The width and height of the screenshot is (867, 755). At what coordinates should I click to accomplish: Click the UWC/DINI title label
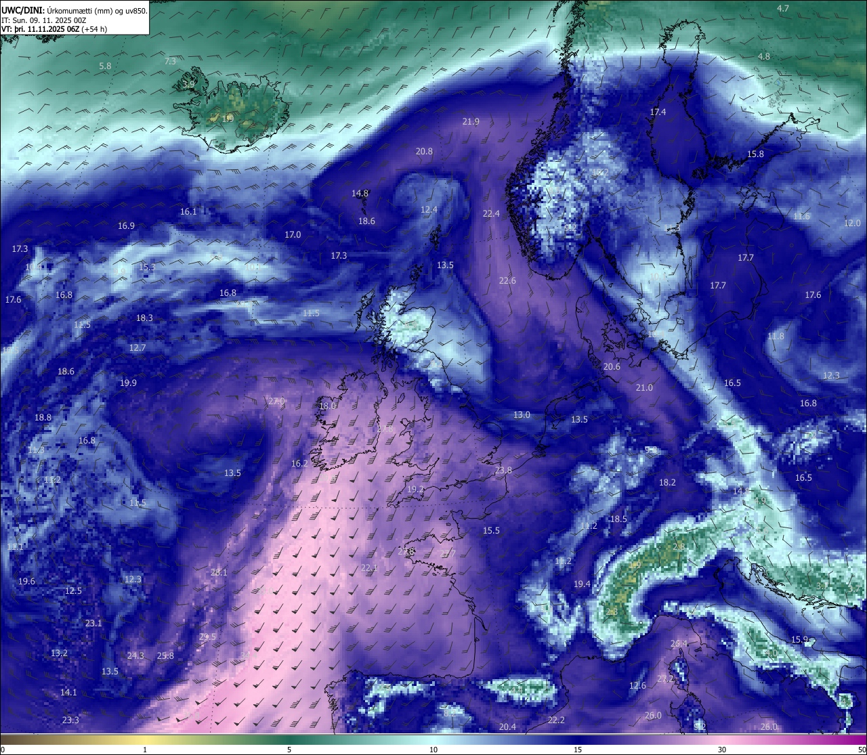coord(23,11)
